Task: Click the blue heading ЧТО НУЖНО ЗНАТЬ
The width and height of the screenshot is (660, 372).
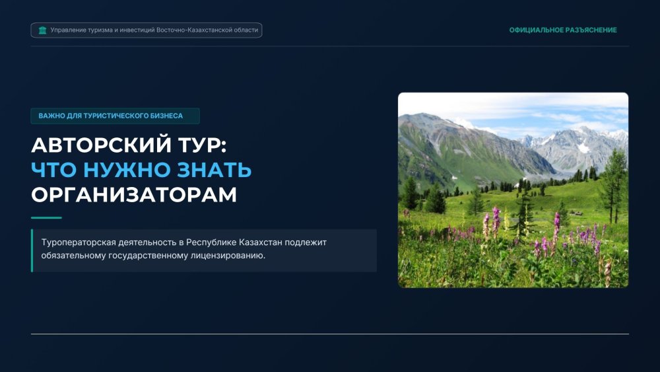Action: point(141,170)
